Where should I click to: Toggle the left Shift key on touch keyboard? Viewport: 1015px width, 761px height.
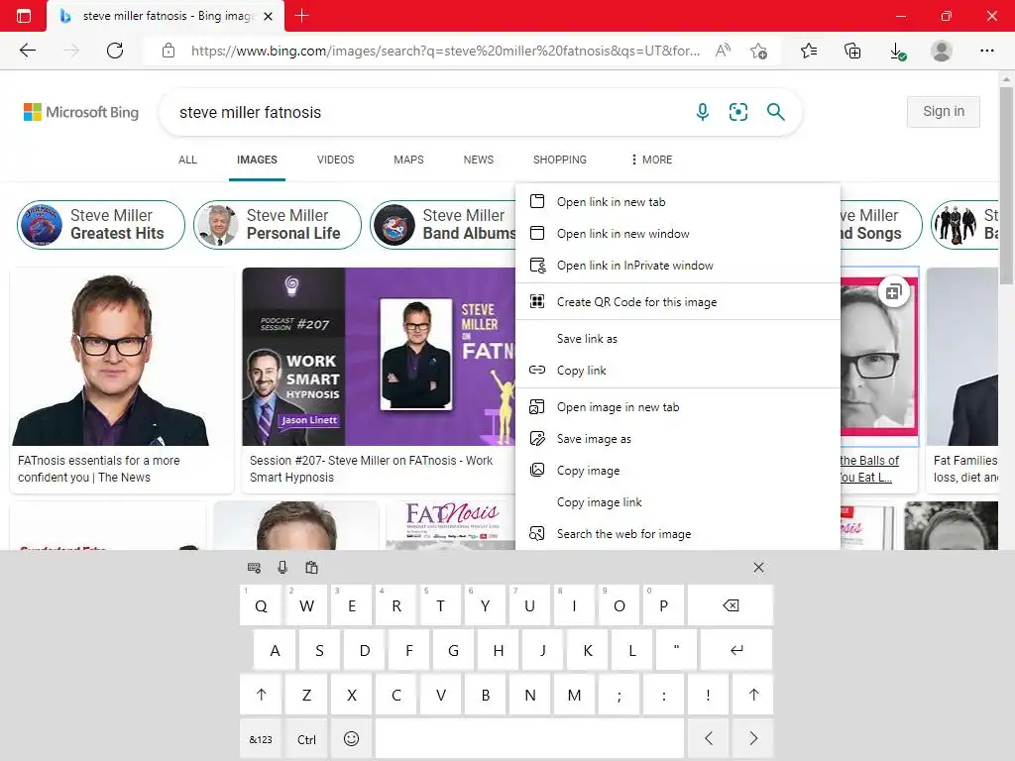point(261,695)
